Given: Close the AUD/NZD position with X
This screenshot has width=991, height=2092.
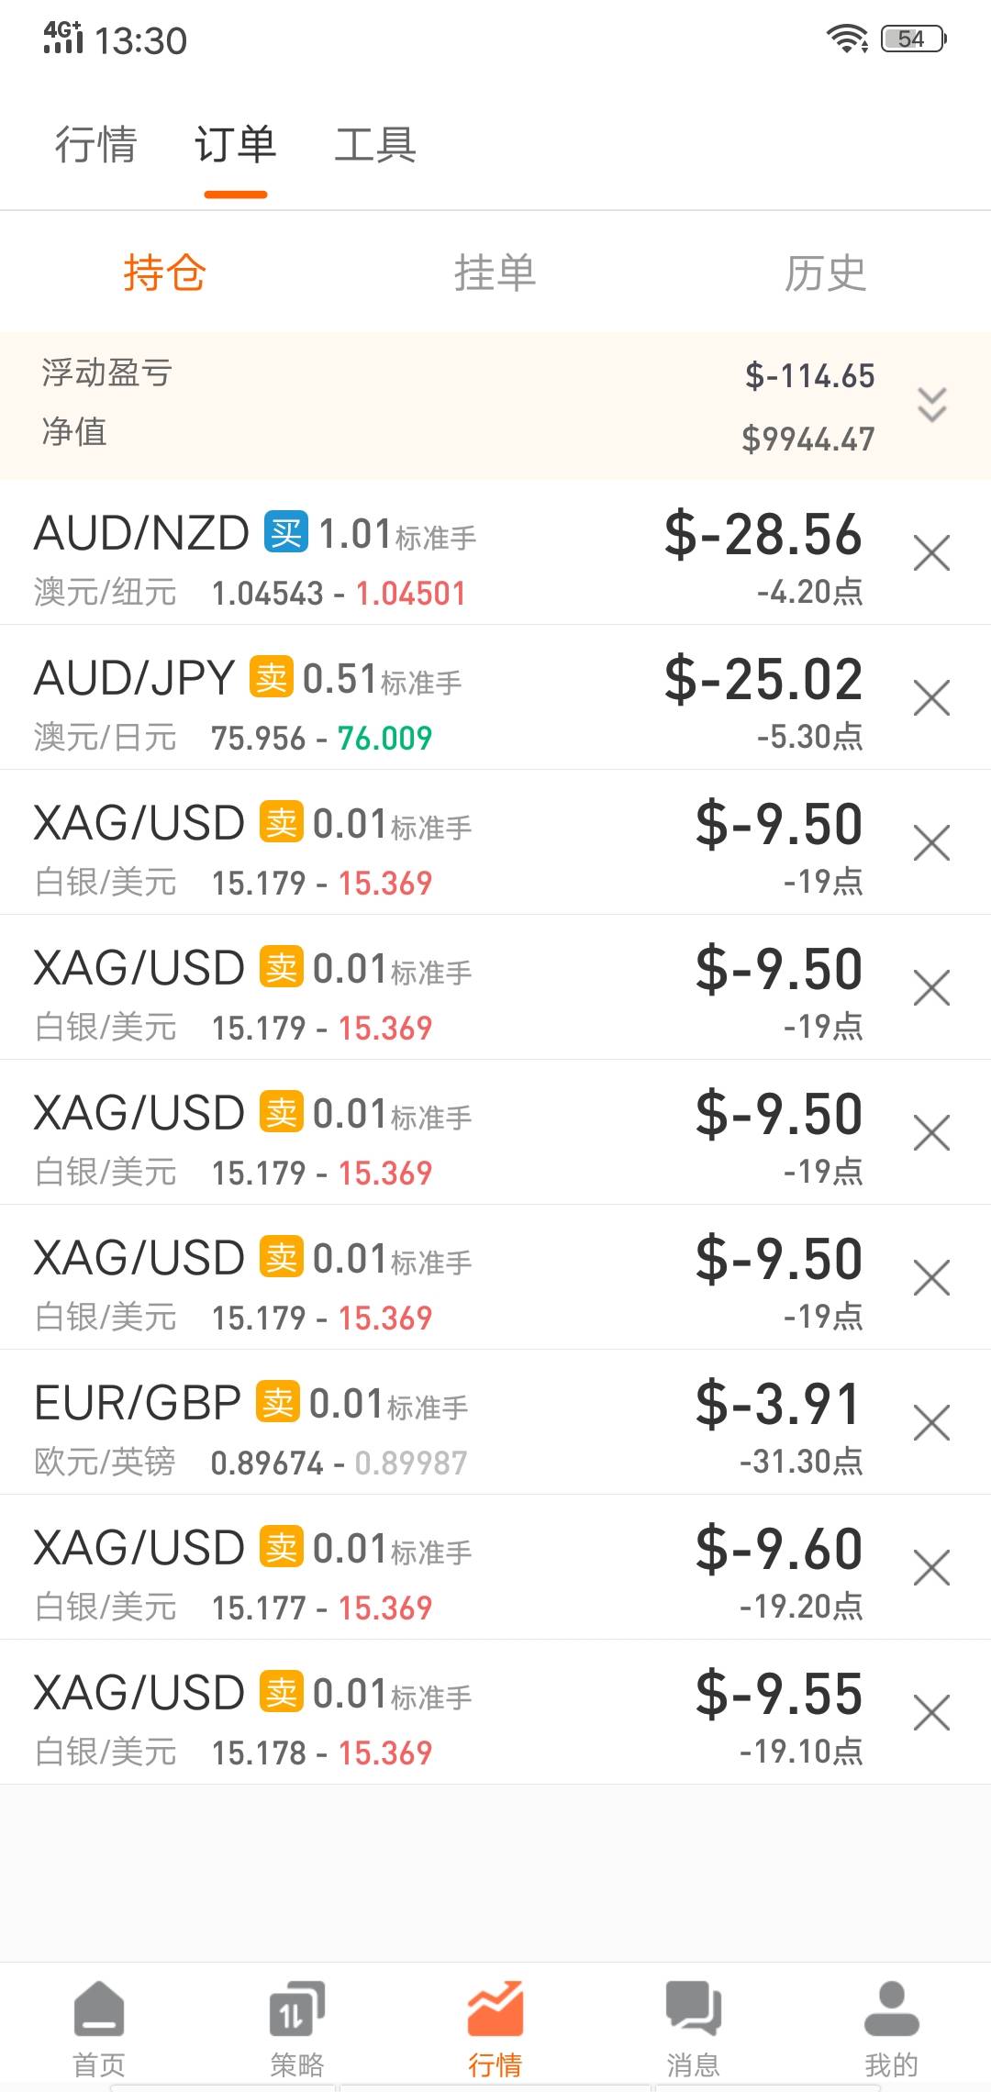Looking at the screenshot, I should (931, 553).
